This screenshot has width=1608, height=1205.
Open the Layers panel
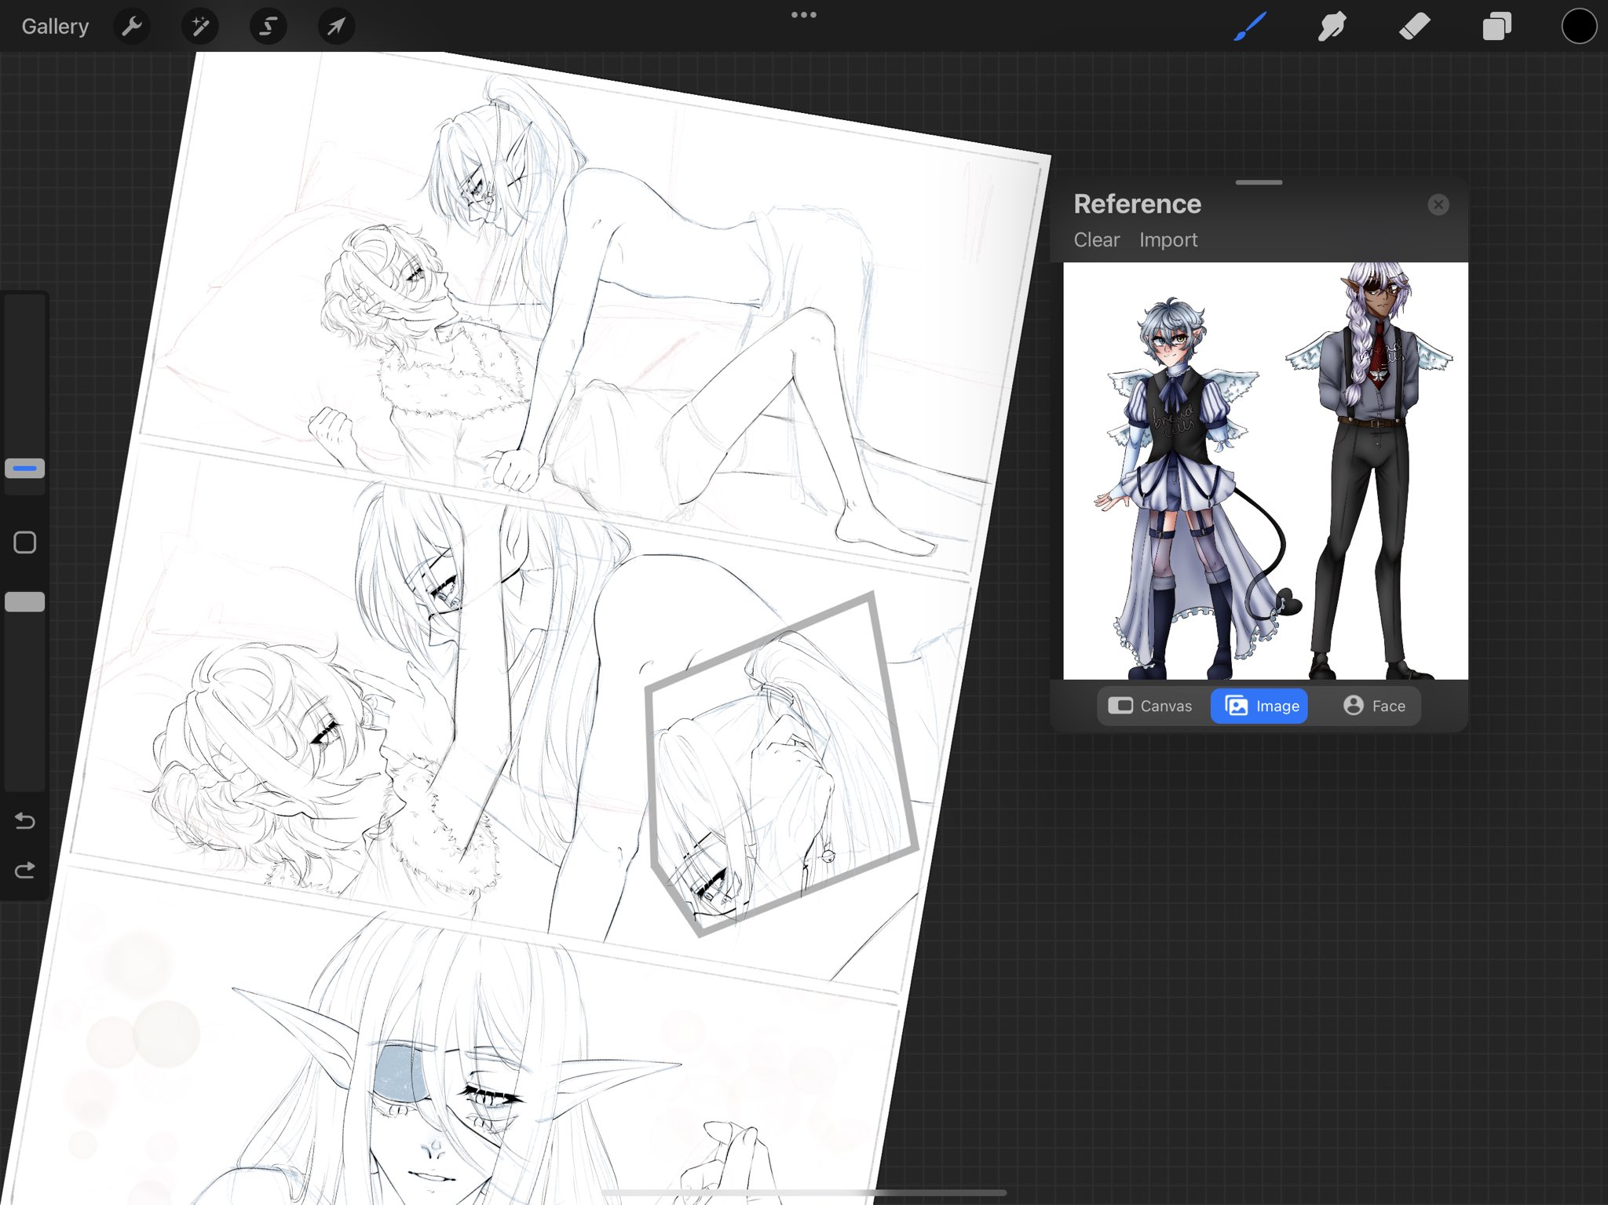(1497, 27)
